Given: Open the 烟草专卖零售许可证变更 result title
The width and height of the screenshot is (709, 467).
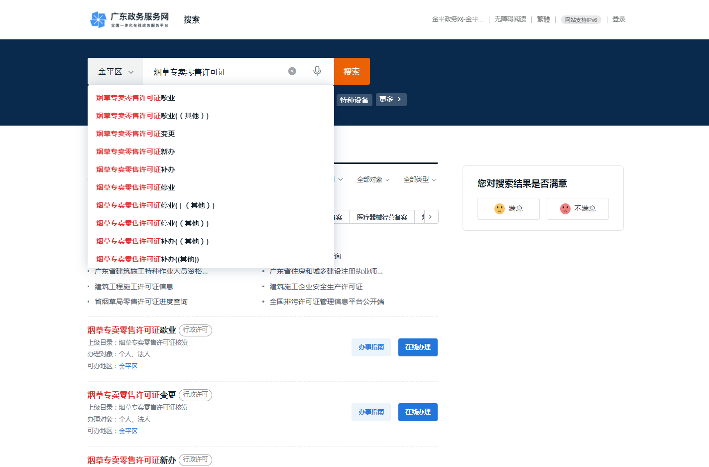Looking at the screenshot, I should (x=131, y=395).
